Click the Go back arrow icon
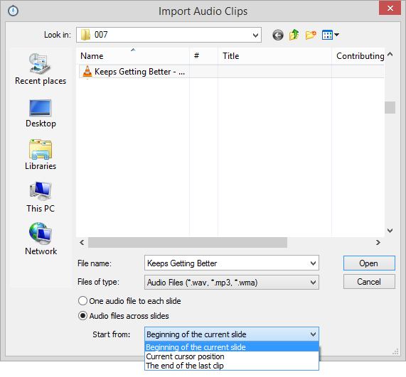Viewport: 406px width, 377px height. point(277,35)
